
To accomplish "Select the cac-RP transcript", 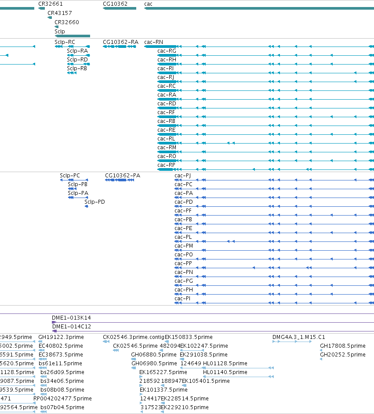I will click(265, 169).
